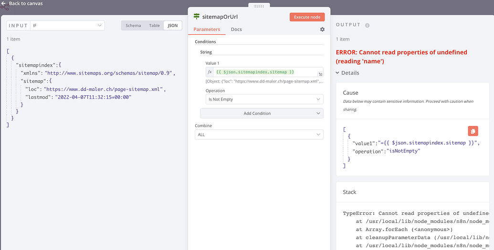Open expression editor expand icon in Value 1

[320, 74]
